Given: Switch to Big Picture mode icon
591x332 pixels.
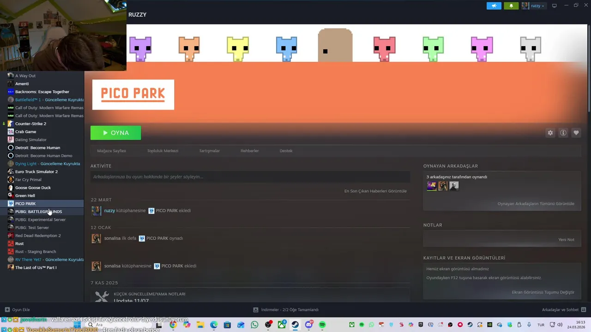Looking at the screenshot, I should 555,6.
